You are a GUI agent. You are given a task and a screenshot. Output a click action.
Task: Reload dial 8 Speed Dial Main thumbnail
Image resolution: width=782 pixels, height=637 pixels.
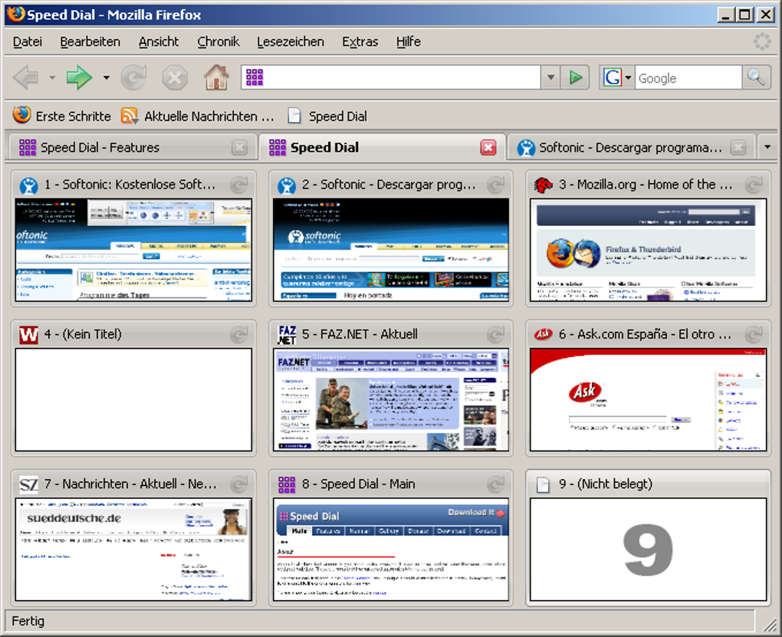pos(496,484)
